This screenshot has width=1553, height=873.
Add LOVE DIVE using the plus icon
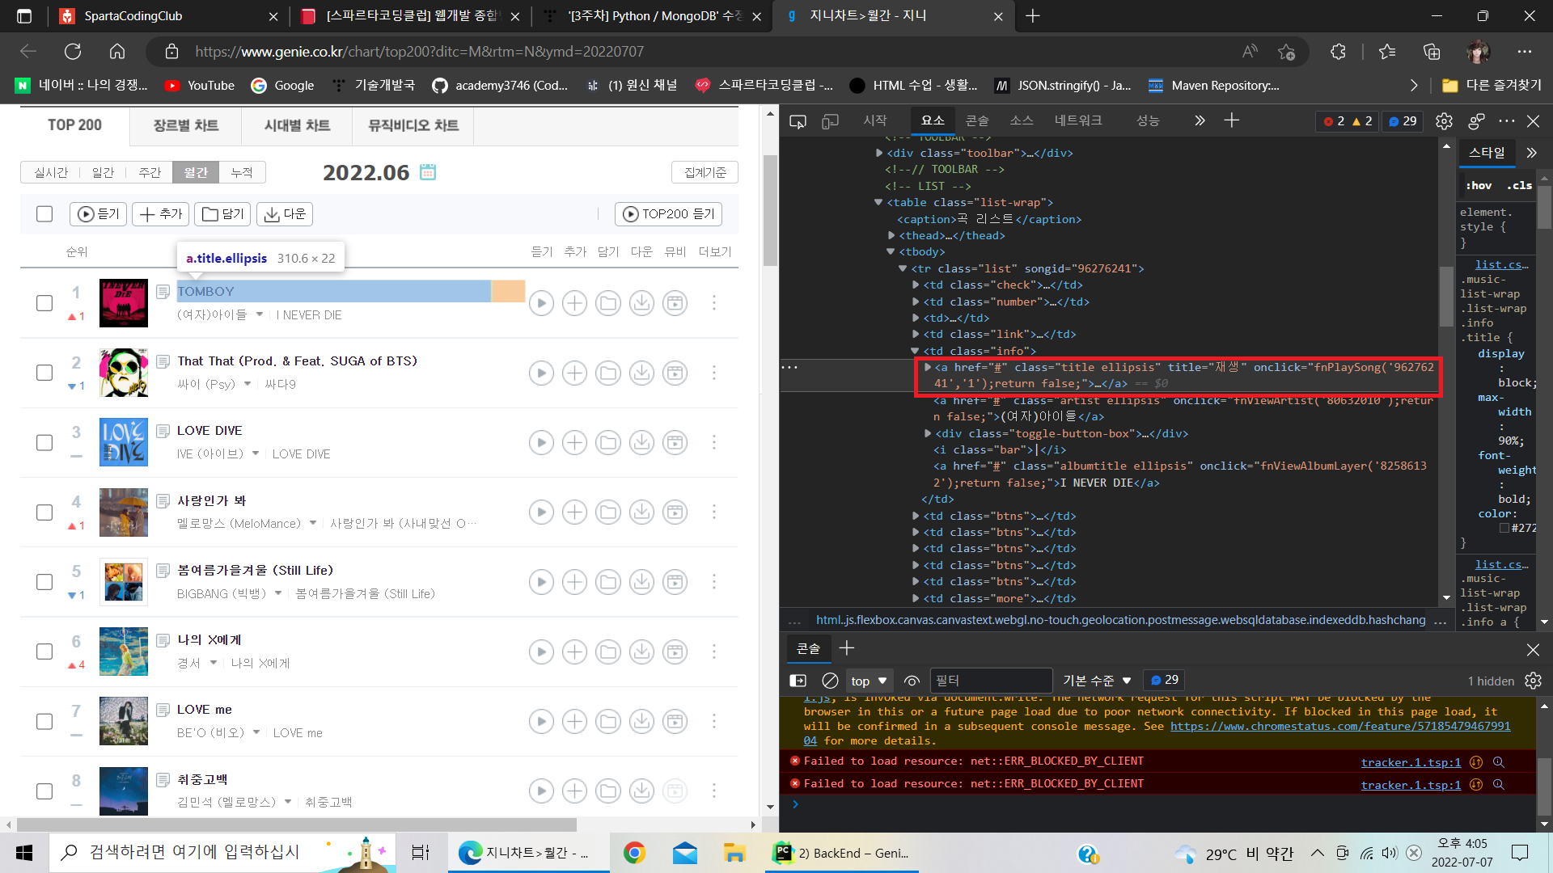pyautogui.click(x=574, y=442)
